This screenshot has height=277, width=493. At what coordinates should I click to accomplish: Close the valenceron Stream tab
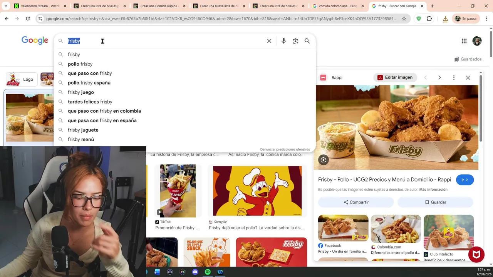pos(65,6)
